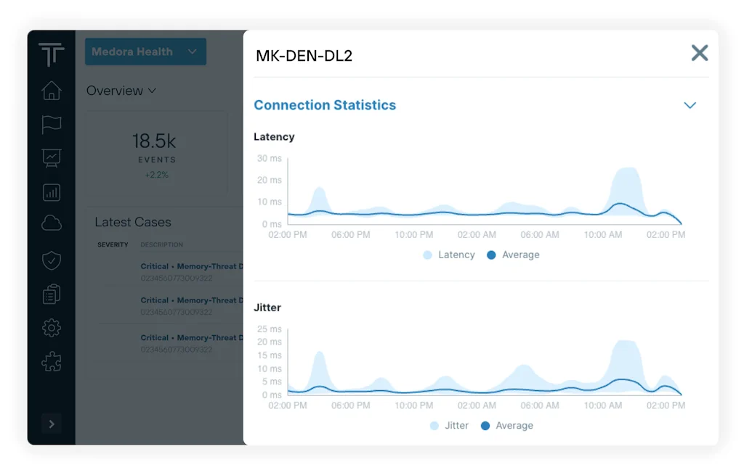Open the settings gear icon
744x470 pixels.
coord(51,328)
